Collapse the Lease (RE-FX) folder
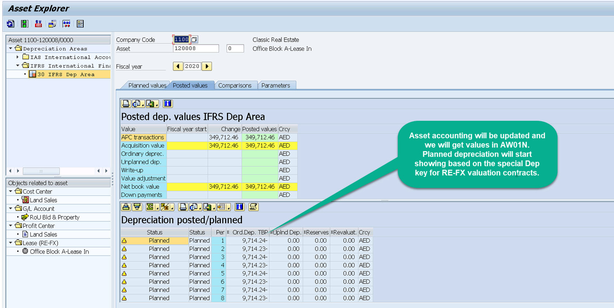The height and width of the screenshot is (308, 614). [11, 243]
